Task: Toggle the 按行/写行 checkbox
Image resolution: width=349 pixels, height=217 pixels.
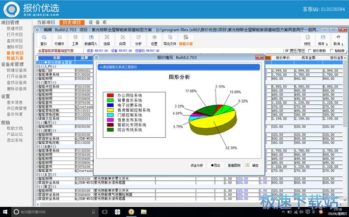Action: (x=287, y=51)
